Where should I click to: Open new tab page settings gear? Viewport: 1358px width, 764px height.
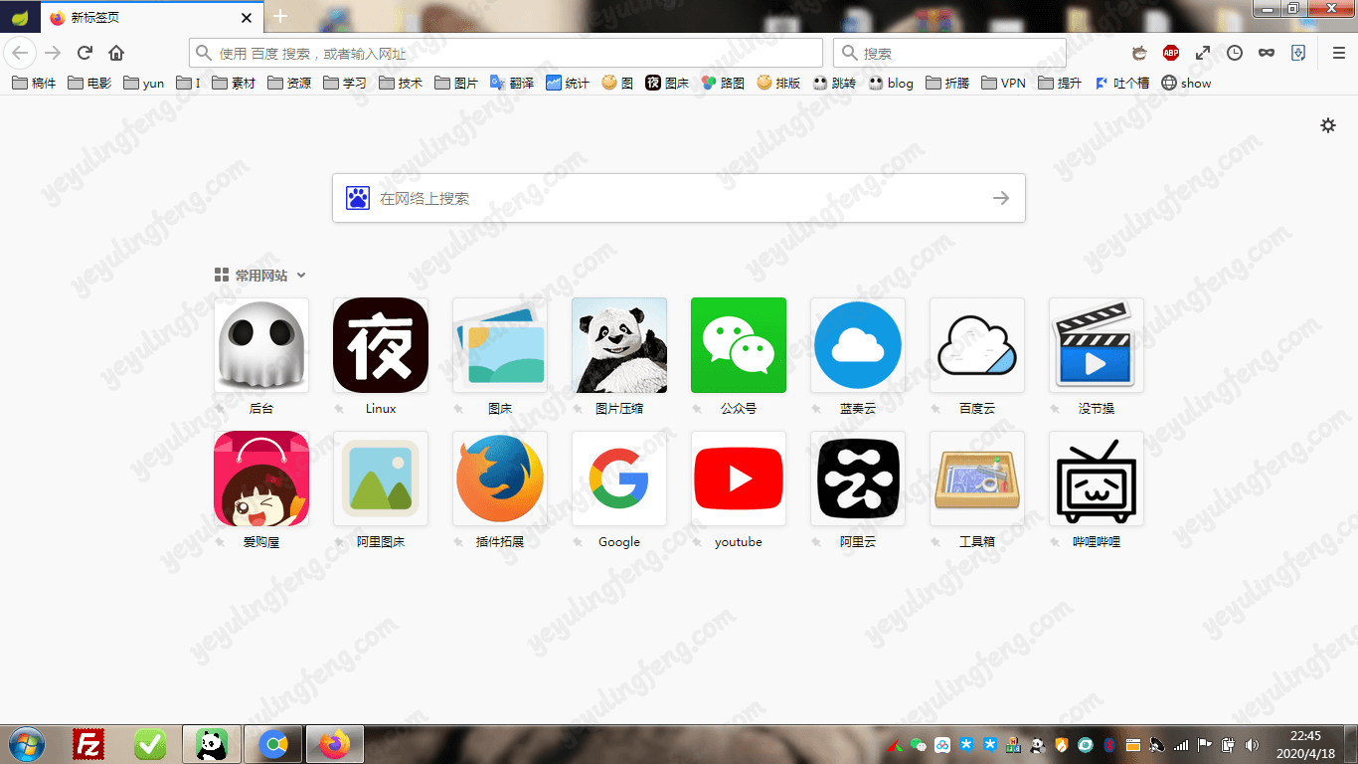click(1328, 125)
